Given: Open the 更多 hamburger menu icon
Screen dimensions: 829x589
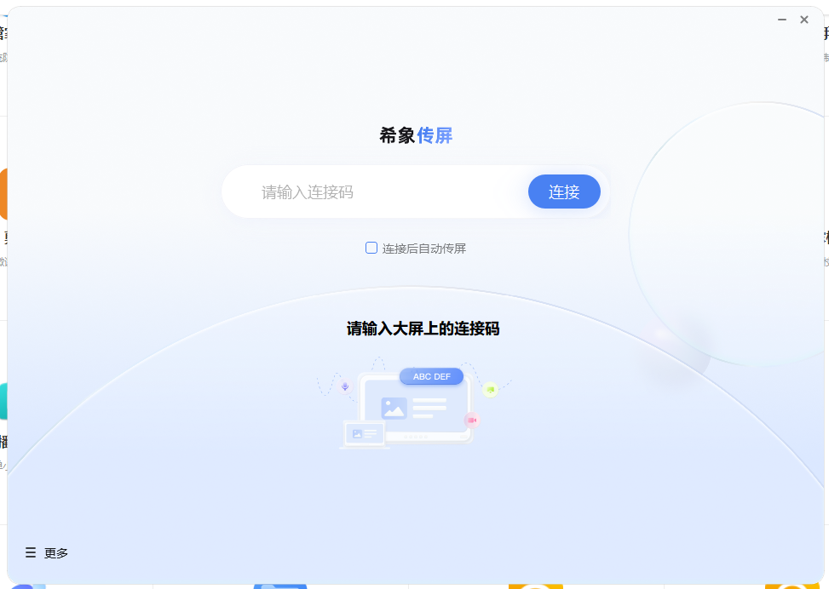Looking at the screenshot, I should click(x=31, y=552).
